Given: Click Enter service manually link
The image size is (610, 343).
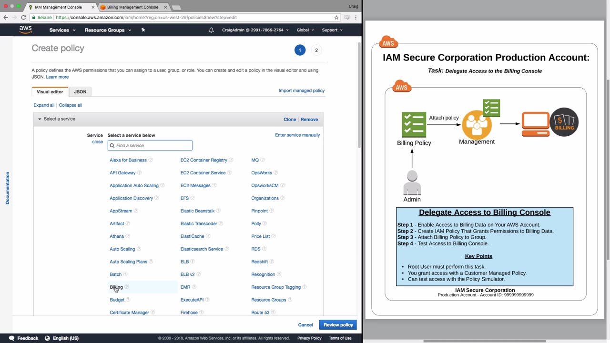Looking at the screenshot, I should tap(297, 135).
